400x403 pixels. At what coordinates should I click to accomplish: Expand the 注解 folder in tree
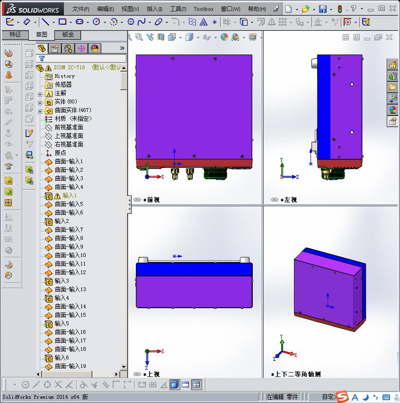pyautogui.click(x=40, y=94)
